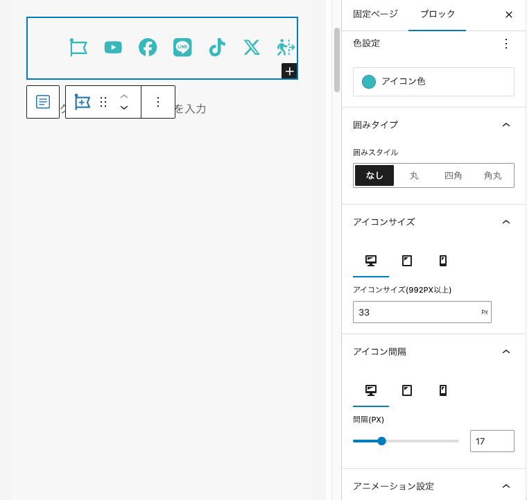Select the X (Twitter) icon in the block

252,47
